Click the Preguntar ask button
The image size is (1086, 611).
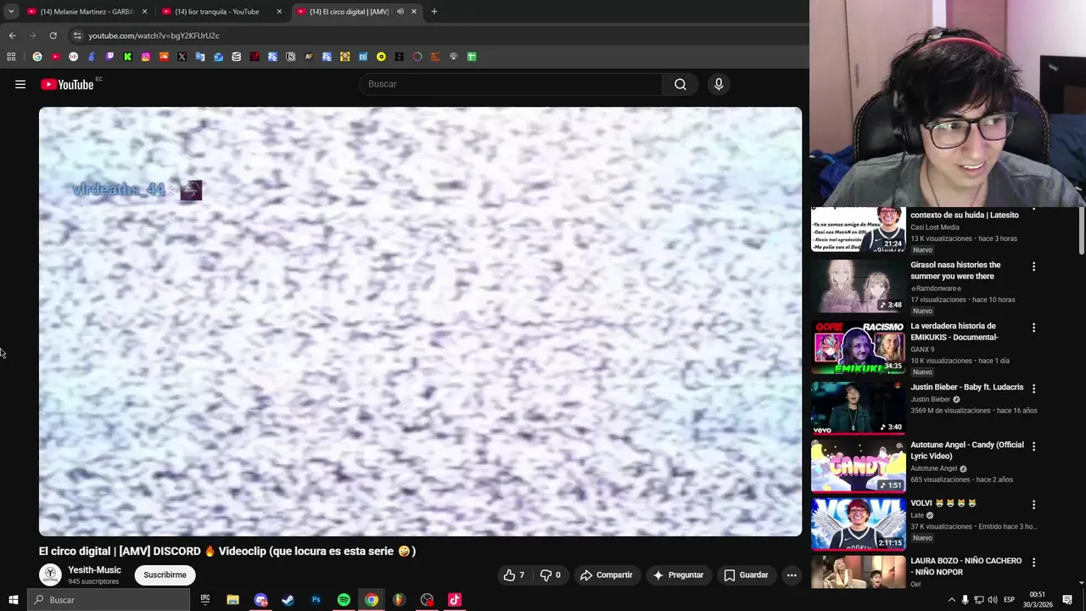678,575
